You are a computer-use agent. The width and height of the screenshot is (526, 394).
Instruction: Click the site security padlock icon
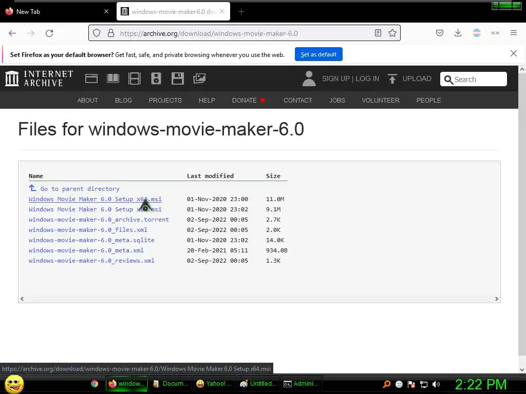(111, 33)
